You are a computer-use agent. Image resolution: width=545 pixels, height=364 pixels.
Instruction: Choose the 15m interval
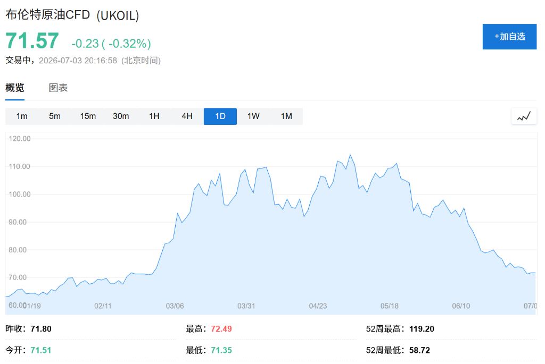pos(88,116)
